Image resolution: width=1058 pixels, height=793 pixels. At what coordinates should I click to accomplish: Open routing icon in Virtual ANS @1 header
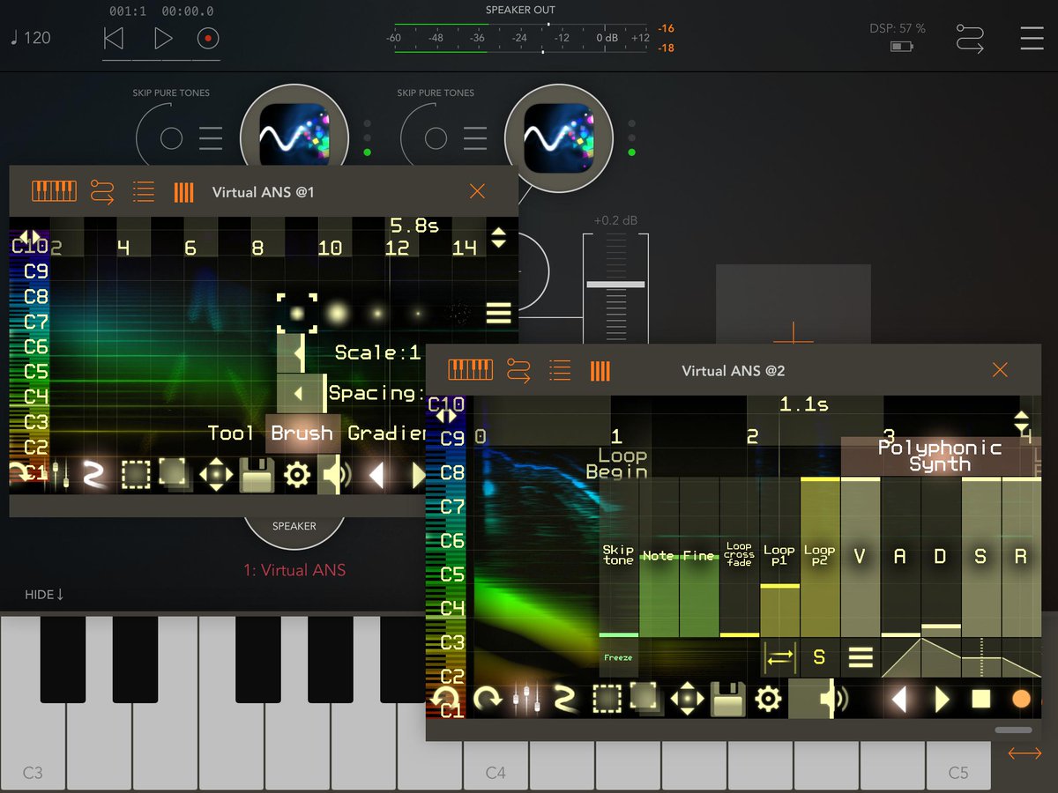pyautogui.click(x=102, y=191)
